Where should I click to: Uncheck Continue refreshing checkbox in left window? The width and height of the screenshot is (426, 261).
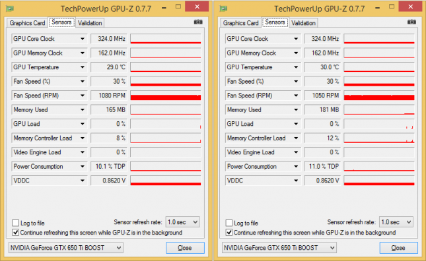[x=15, y=233]
